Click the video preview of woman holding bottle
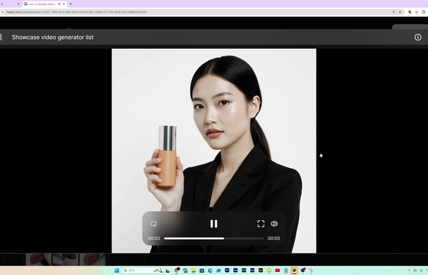 click(x=214, y=150)
